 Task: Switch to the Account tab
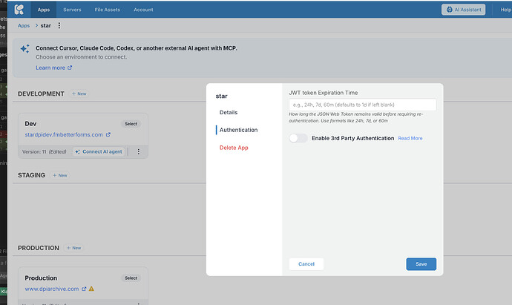(x=143, y=10)
